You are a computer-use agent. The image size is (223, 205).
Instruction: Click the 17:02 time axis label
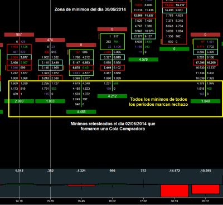click(x=143, y=201)
